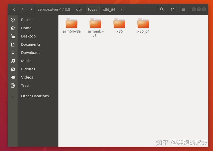Click the Trash bin icon
Screen dimensions: 213x151
pos(13,86)
